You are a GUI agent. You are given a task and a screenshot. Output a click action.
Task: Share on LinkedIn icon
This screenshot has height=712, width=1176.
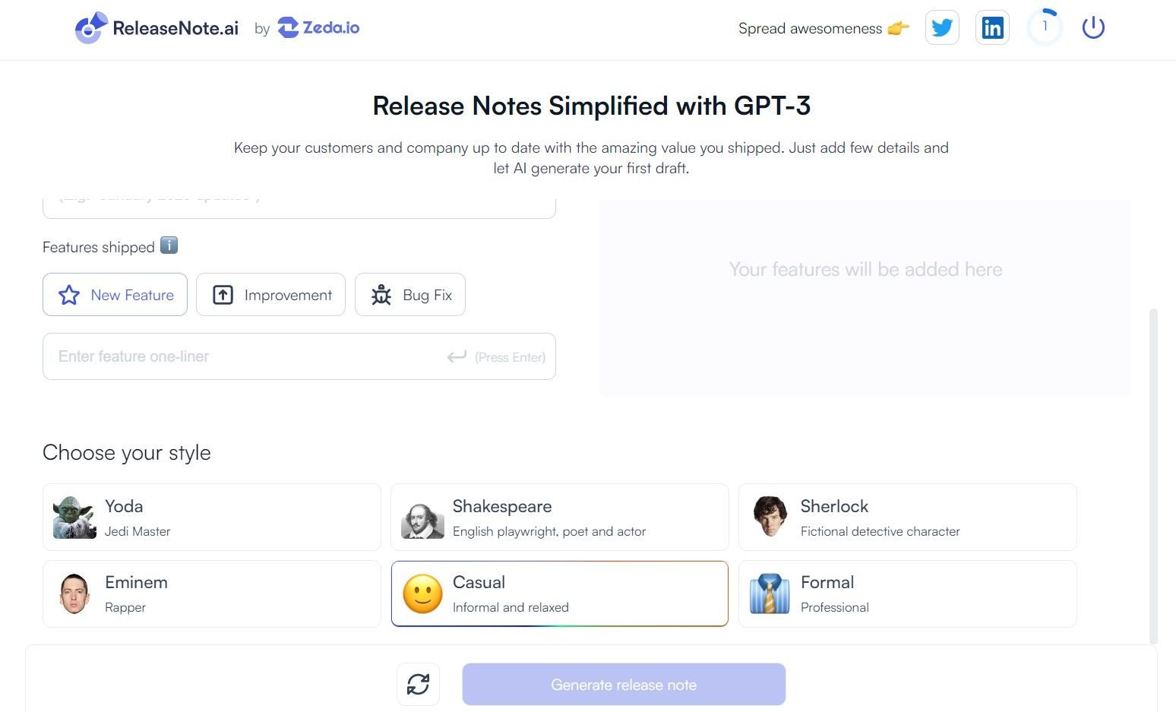(x=992, y=28)
